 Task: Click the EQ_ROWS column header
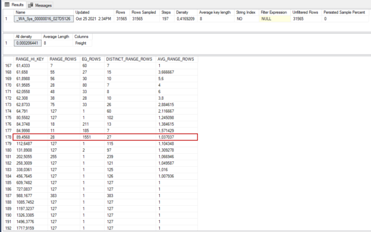click(x=92, y=59)
